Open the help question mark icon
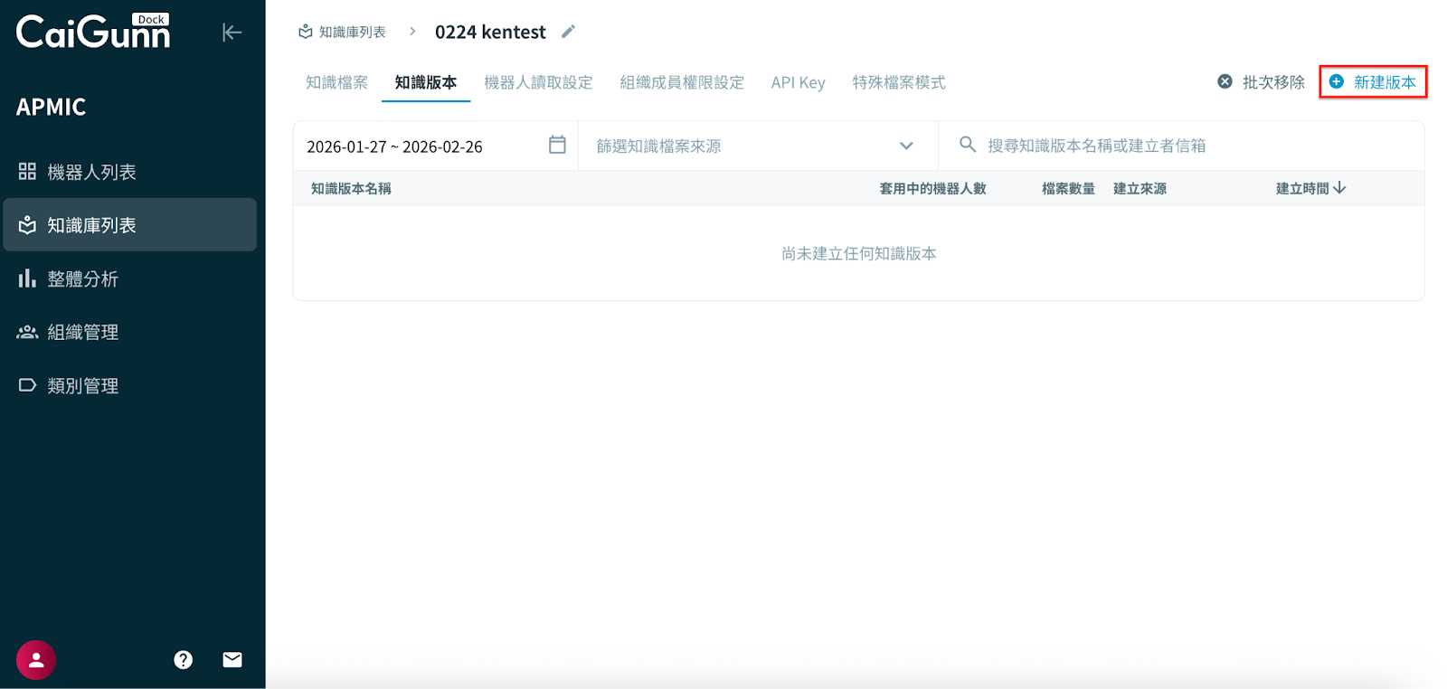This screenshot has height=689, width=1447. (184, 660)
